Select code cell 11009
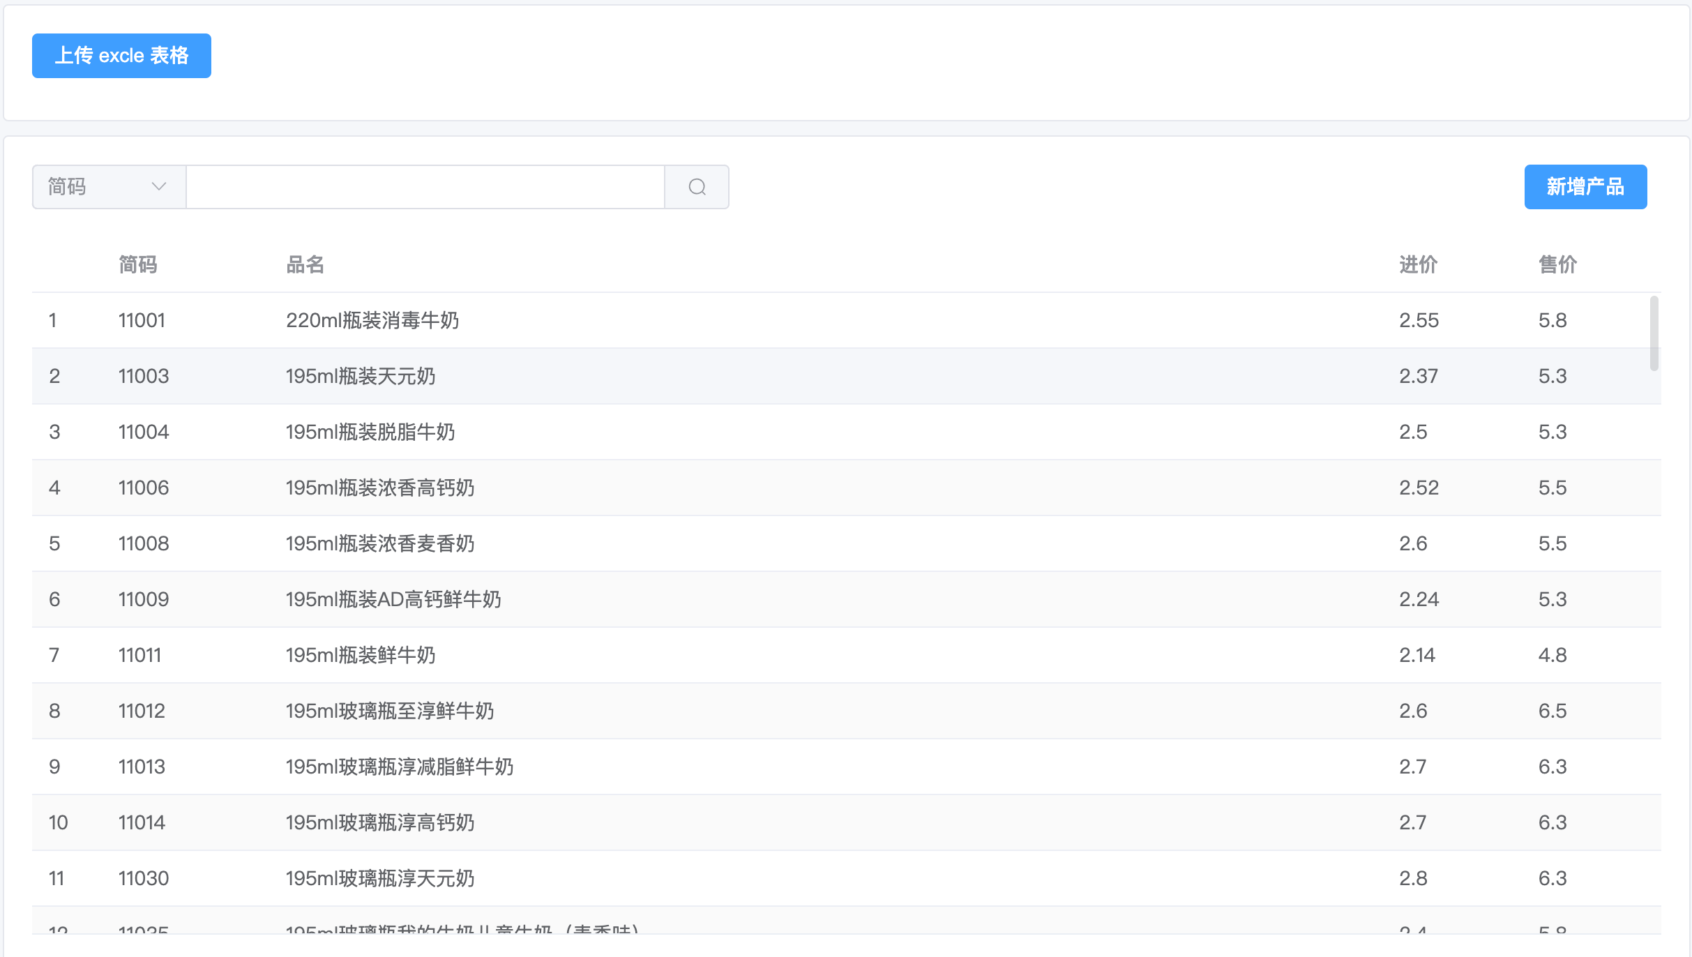The width and height of the screenshot is (1692, 957). point(143,599)
